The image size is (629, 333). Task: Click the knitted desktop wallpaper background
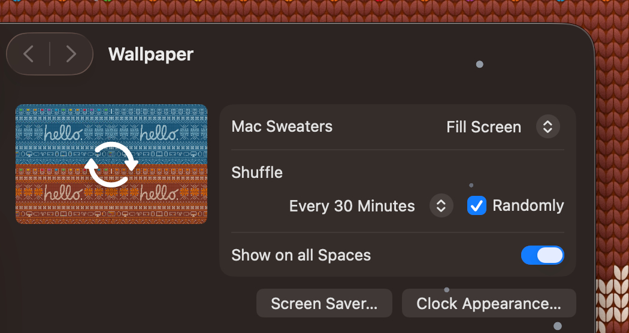pos(611,150)
